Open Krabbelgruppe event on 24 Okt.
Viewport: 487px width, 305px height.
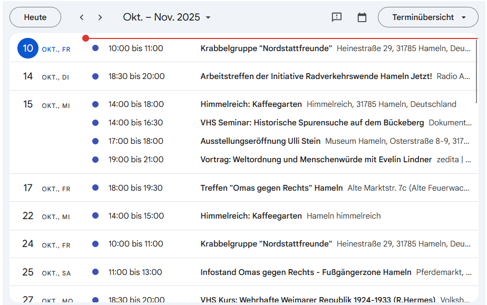point(266,244)
